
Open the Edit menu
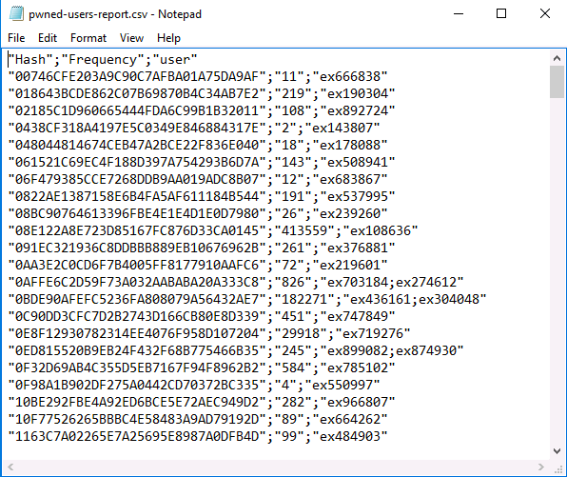point(48,38)
